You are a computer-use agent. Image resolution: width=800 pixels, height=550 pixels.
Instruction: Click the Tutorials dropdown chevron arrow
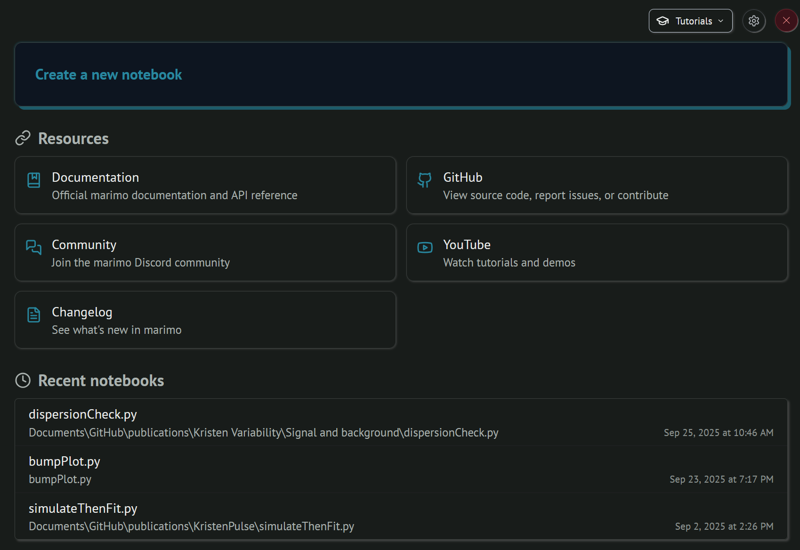click(721, 21)
